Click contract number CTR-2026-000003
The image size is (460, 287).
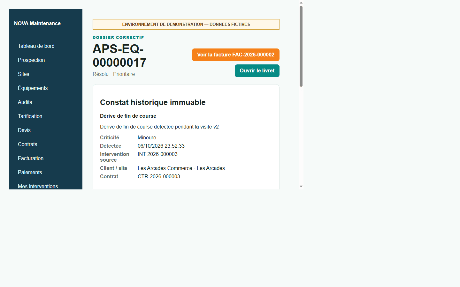click(159, 176)
